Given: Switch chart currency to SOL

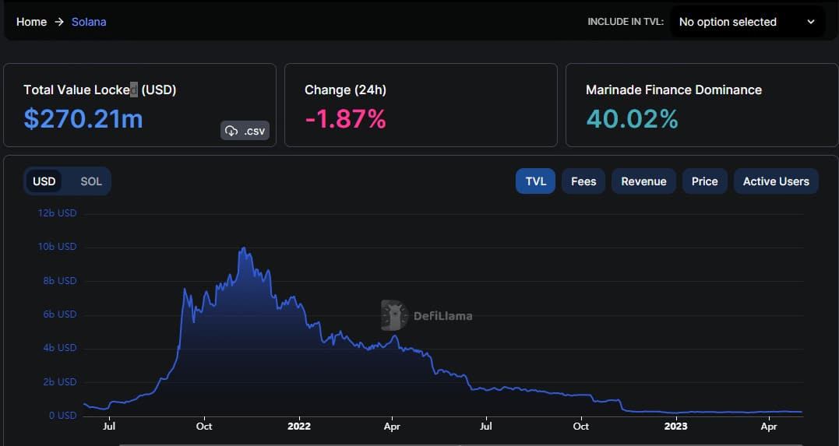Looking at the screenshot, I should click(x=91, y=181).
